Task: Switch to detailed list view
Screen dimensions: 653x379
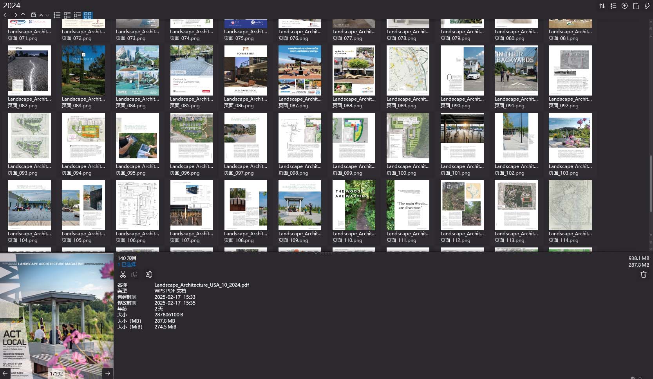Action: pos(57,15)
